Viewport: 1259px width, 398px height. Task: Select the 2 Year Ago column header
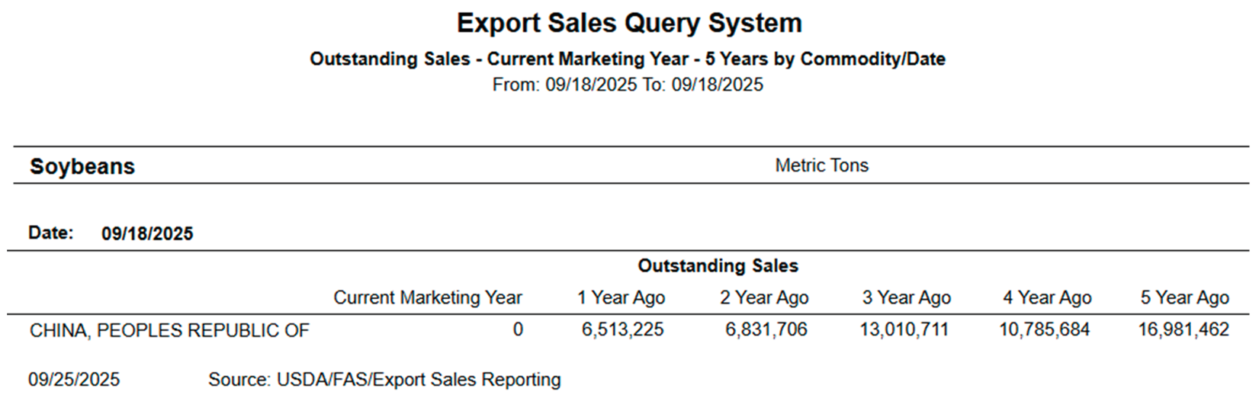point(763,297)
